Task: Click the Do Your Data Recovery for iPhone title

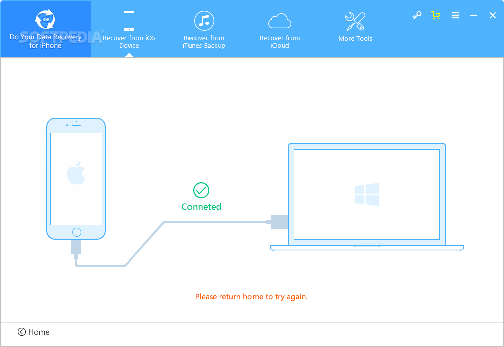Action: (45, 41)
